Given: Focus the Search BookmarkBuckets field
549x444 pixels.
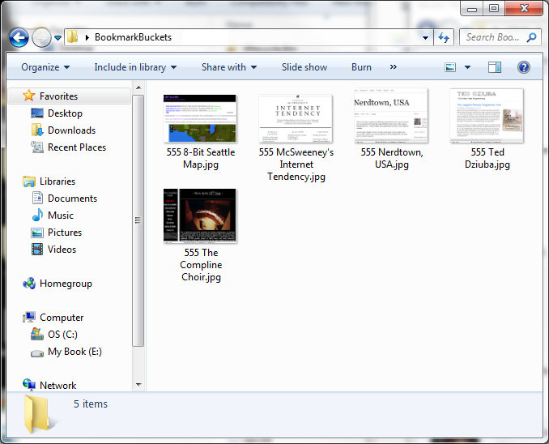Looking at the screenshot, I should tap(500, 37).
